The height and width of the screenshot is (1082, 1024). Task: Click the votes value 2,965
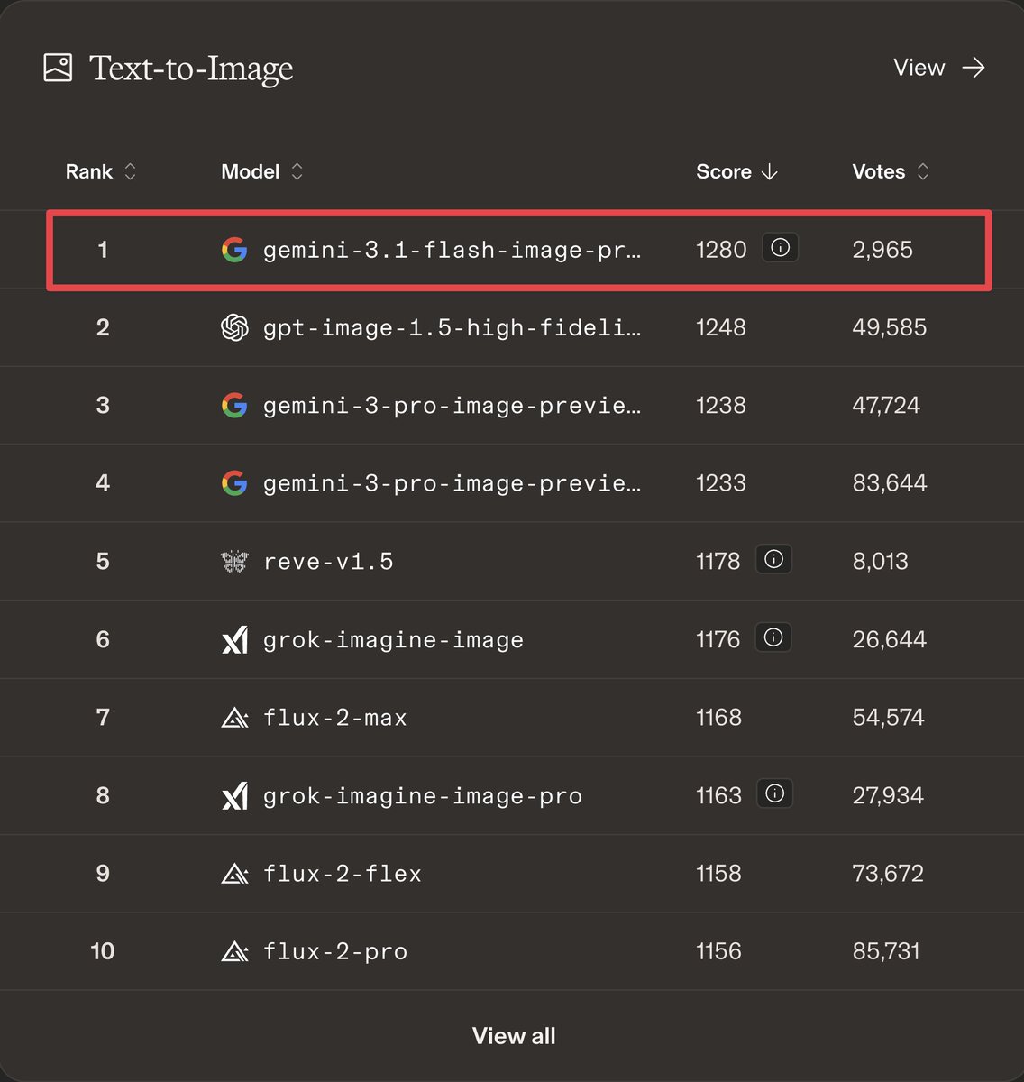(882, 250)
